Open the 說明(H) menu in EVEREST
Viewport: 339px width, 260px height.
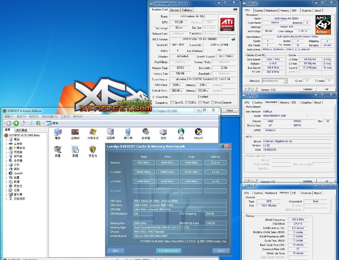(78, 117)
